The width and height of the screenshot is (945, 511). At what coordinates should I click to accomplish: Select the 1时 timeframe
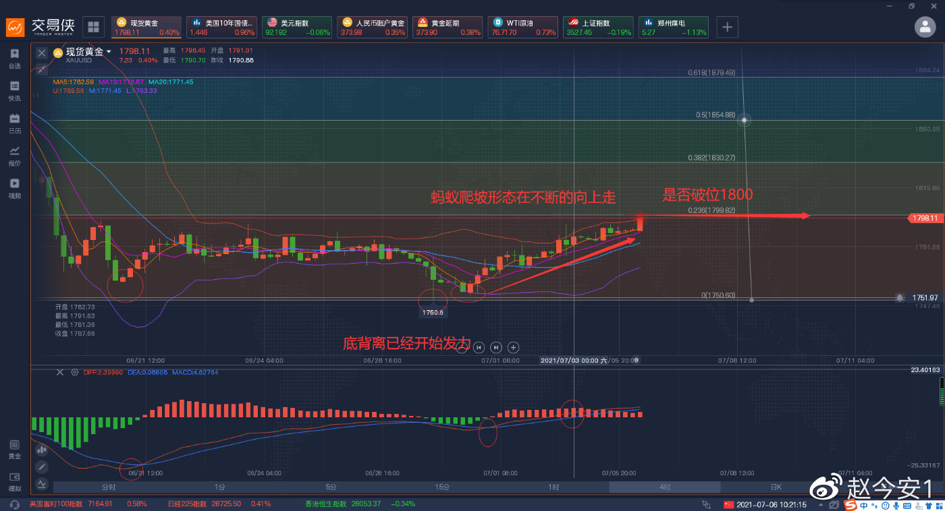click(553, 487)
